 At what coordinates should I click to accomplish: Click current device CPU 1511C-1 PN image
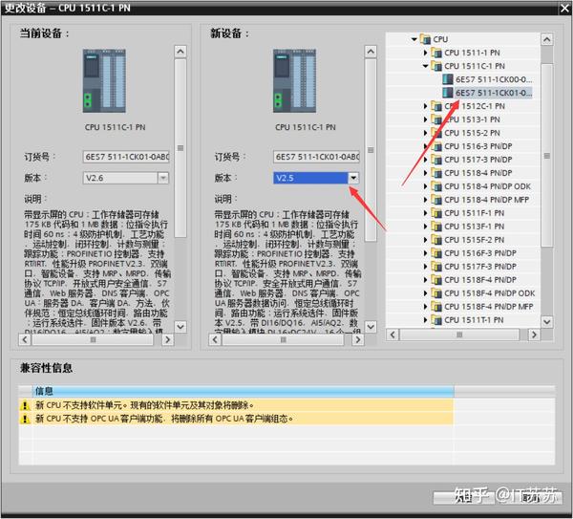pyautogui.click(x=104, y=81)
